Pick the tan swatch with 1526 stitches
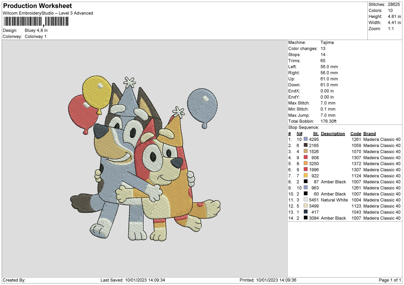 pyautogui.click(x=306, y=151)
